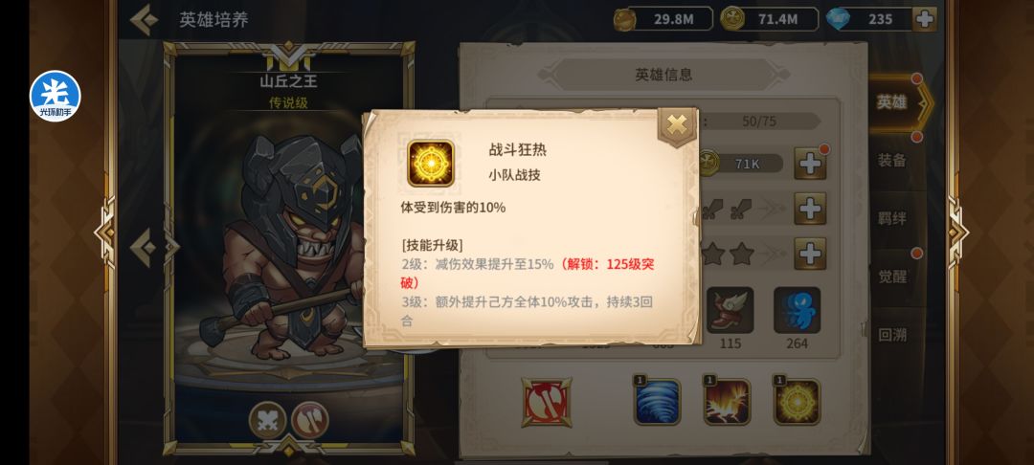Add diamonds with the plus button
1034x465 pixels.
(x=925, y=19)
